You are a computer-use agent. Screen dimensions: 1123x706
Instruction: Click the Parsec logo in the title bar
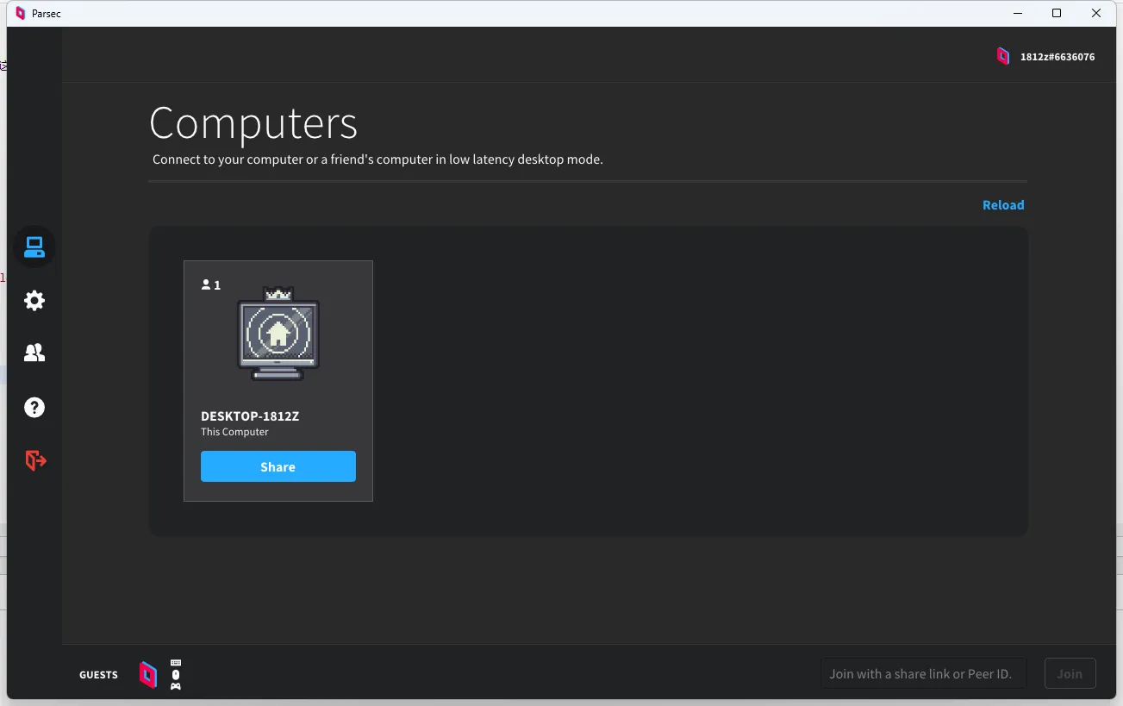coord(21,13)
